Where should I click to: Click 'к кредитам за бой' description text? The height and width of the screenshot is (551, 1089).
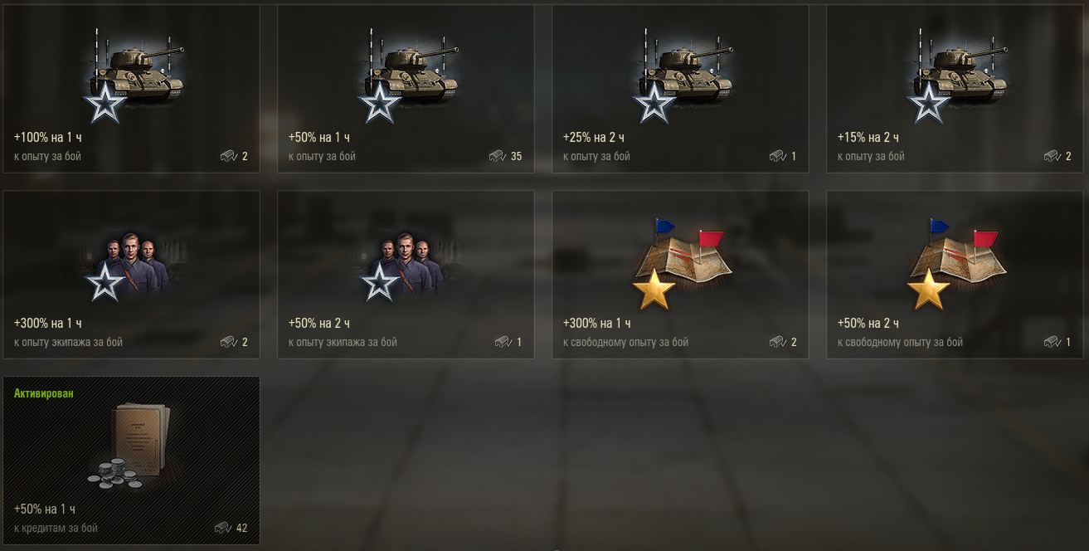pos(56,528)
